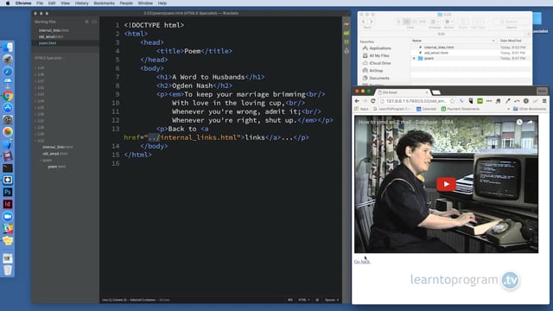
Task: Open HTML5 Specialist project dropdown
Action: point(49,58)
